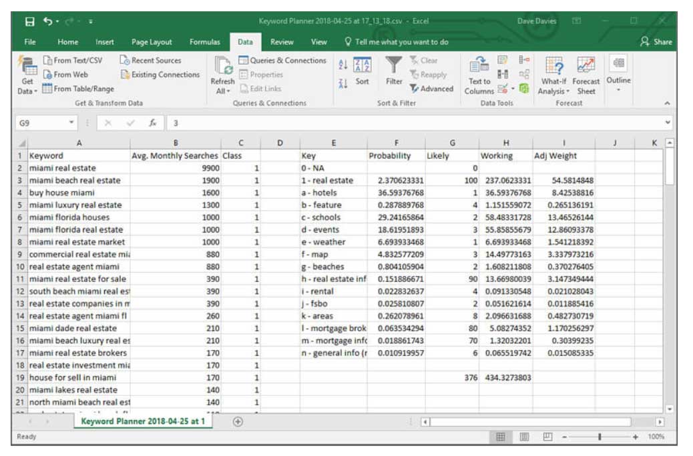Open Existing Connections
Viewport: 693px width, 456px height.
tap(160, 75)
